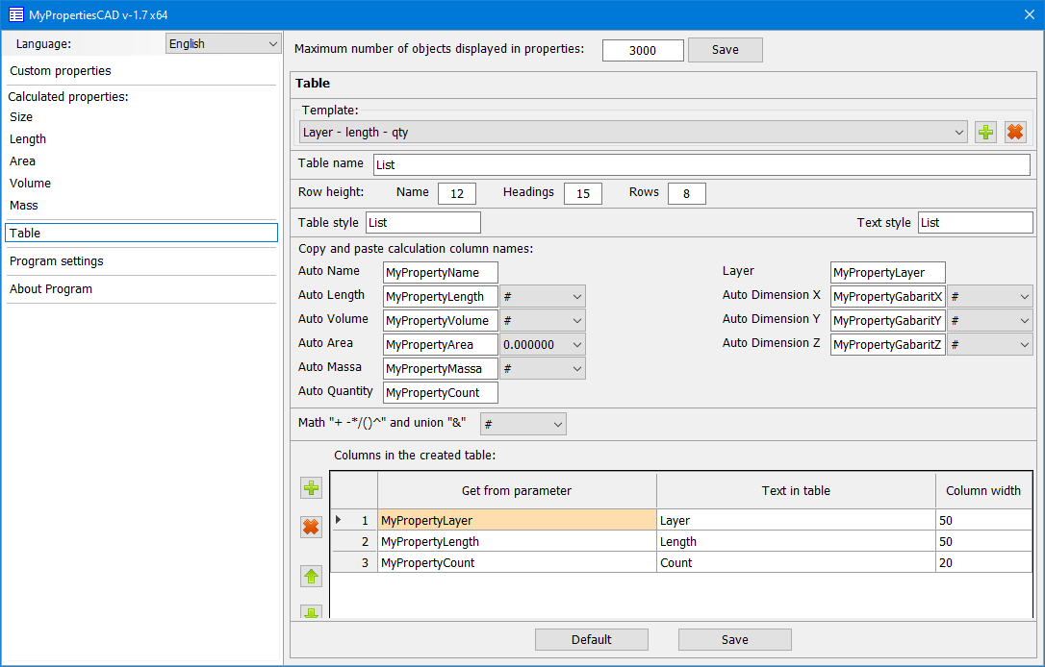Screen dimensions: 1045x667
Task: Open the Auto Length format dropdown
Action: coord(543,297)
